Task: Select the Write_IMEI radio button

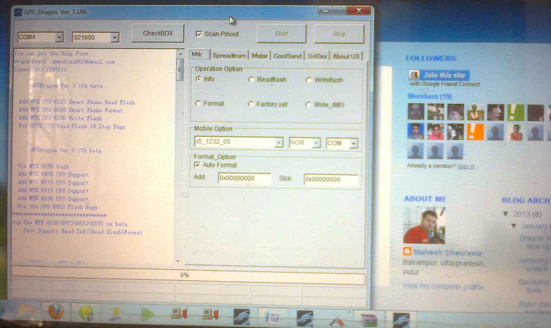Action: pos(308,105)
